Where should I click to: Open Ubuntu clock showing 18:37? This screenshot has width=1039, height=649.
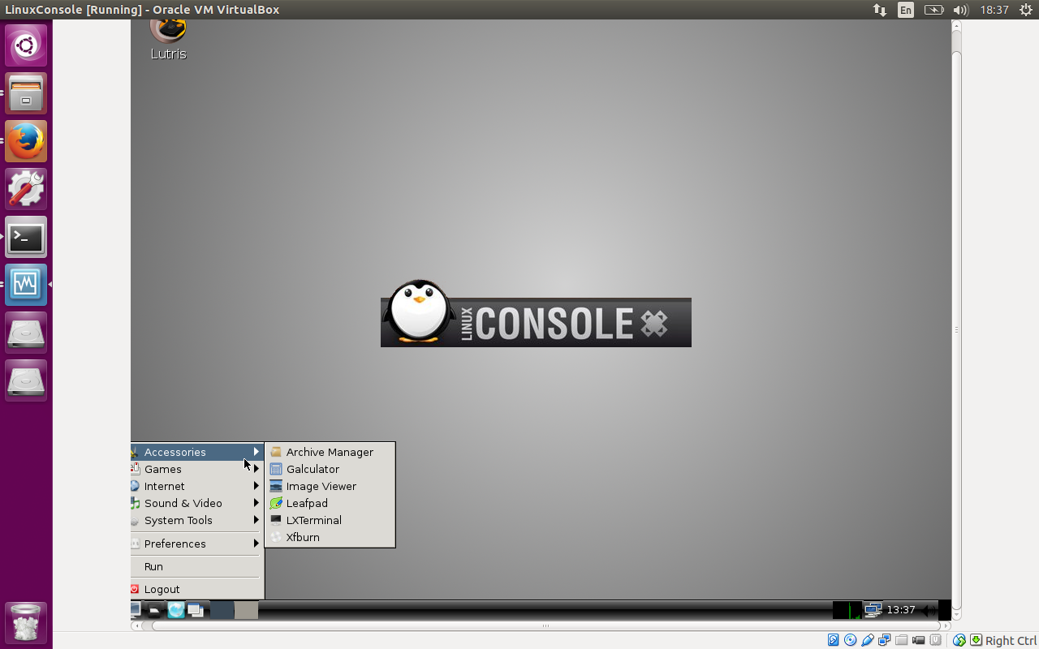pyautogui.click(x=994, y=10)
